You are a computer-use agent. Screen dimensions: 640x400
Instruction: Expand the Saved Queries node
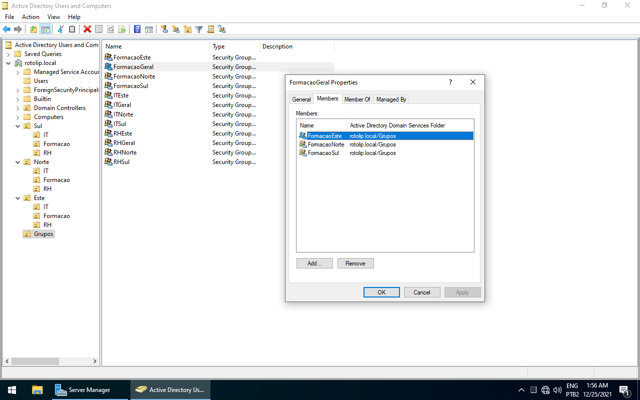pos(8,54)
